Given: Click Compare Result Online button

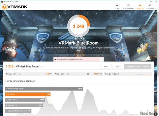Looking at the screenshot, I should (138, 66).
